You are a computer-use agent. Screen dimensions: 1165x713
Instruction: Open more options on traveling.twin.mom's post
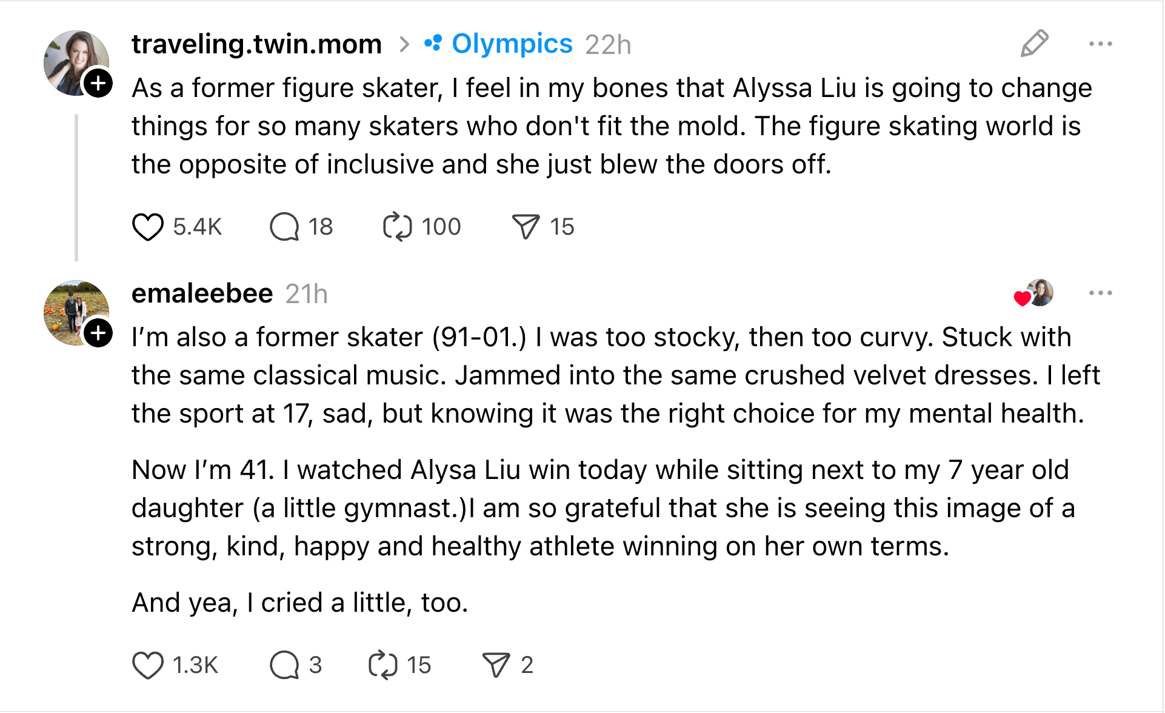[x=1100, y=44]
